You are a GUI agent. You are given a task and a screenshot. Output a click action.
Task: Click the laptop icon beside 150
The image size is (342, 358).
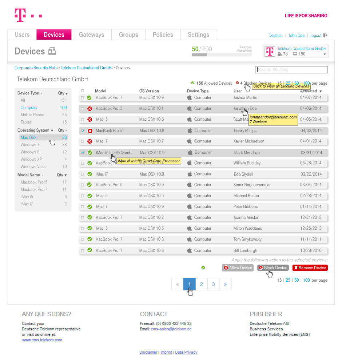295,54
